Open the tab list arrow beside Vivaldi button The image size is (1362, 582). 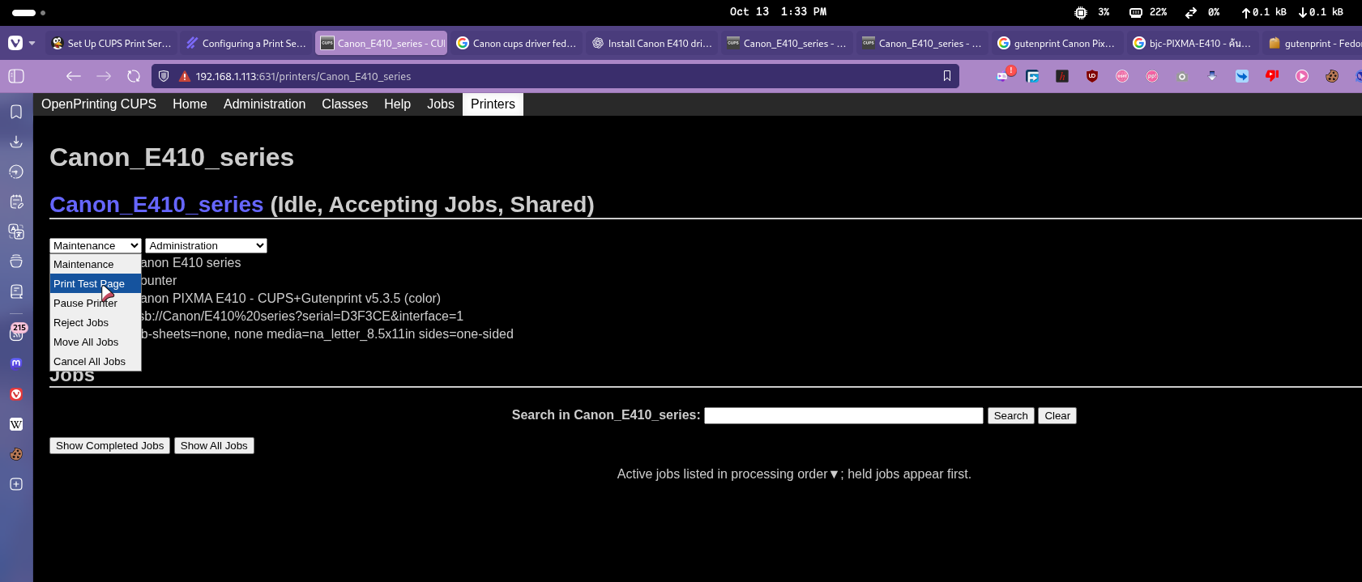coord(32,43)
